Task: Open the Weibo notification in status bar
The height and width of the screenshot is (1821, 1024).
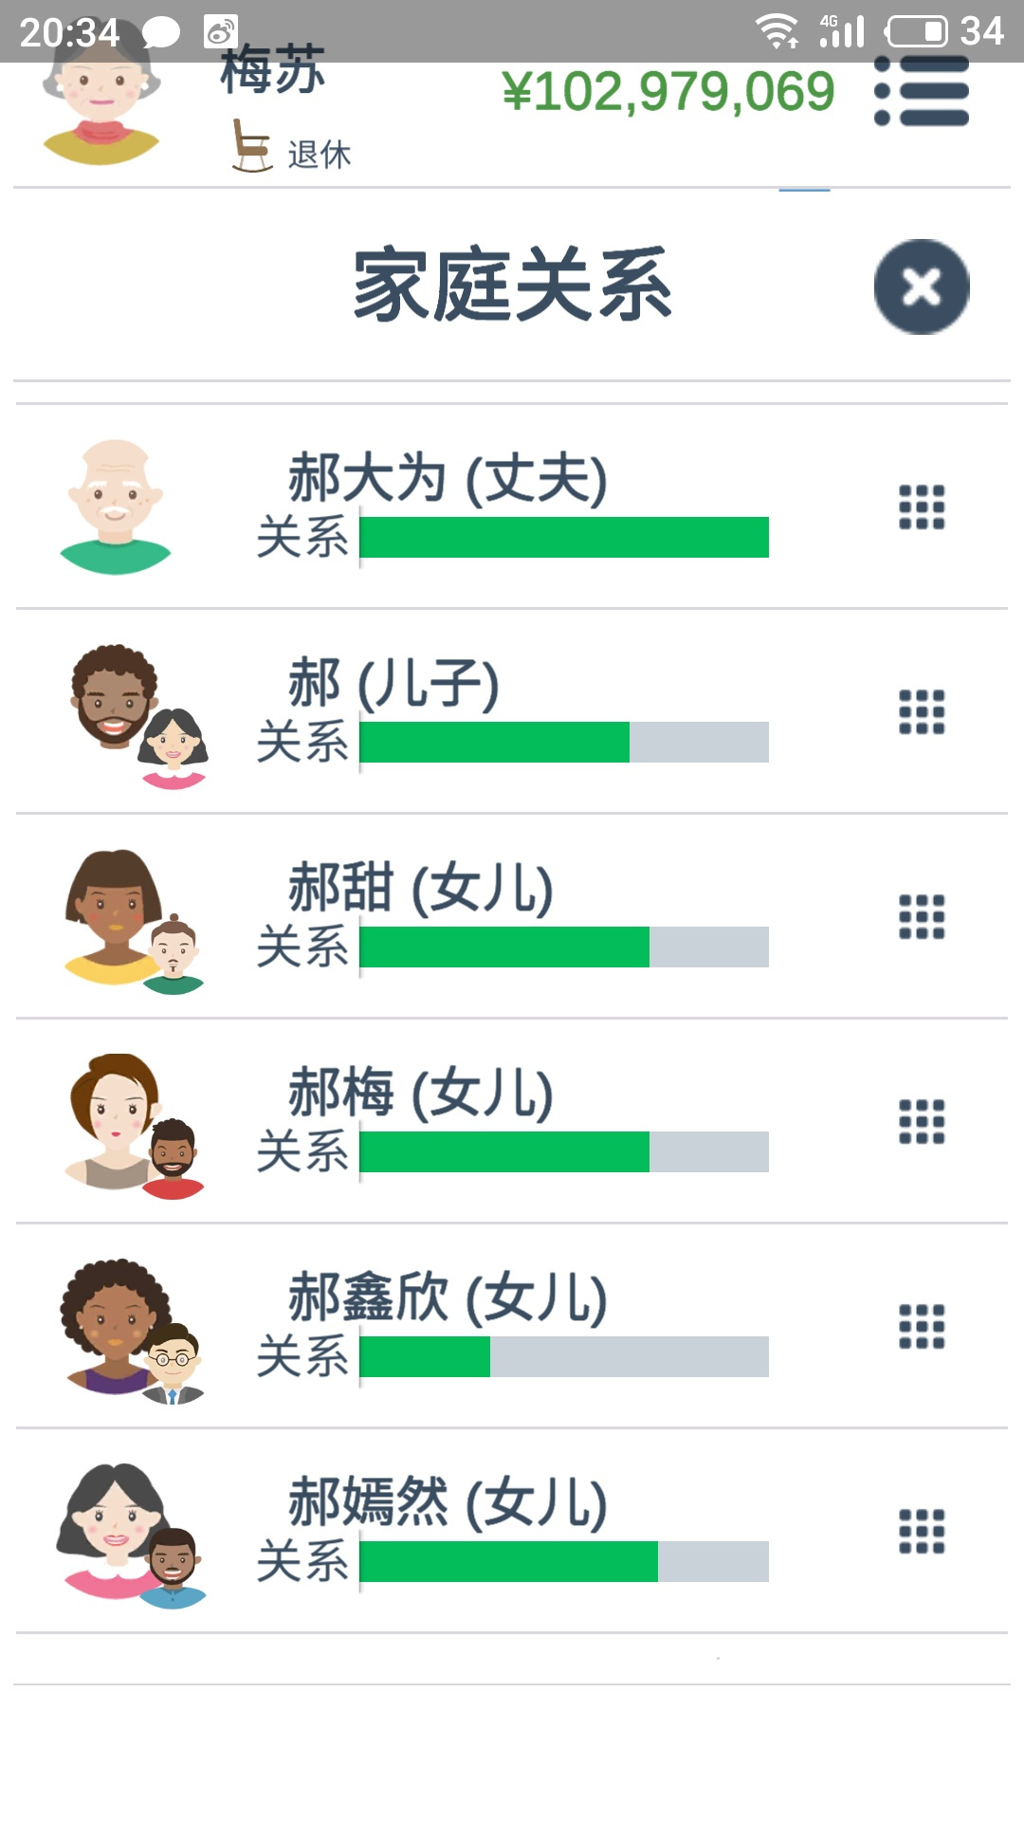Action: coord(221,32)
